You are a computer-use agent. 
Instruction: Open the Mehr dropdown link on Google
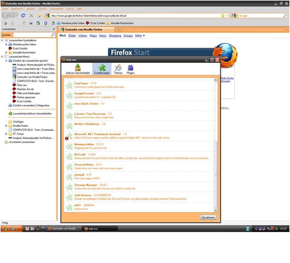[x=140, y=35]
